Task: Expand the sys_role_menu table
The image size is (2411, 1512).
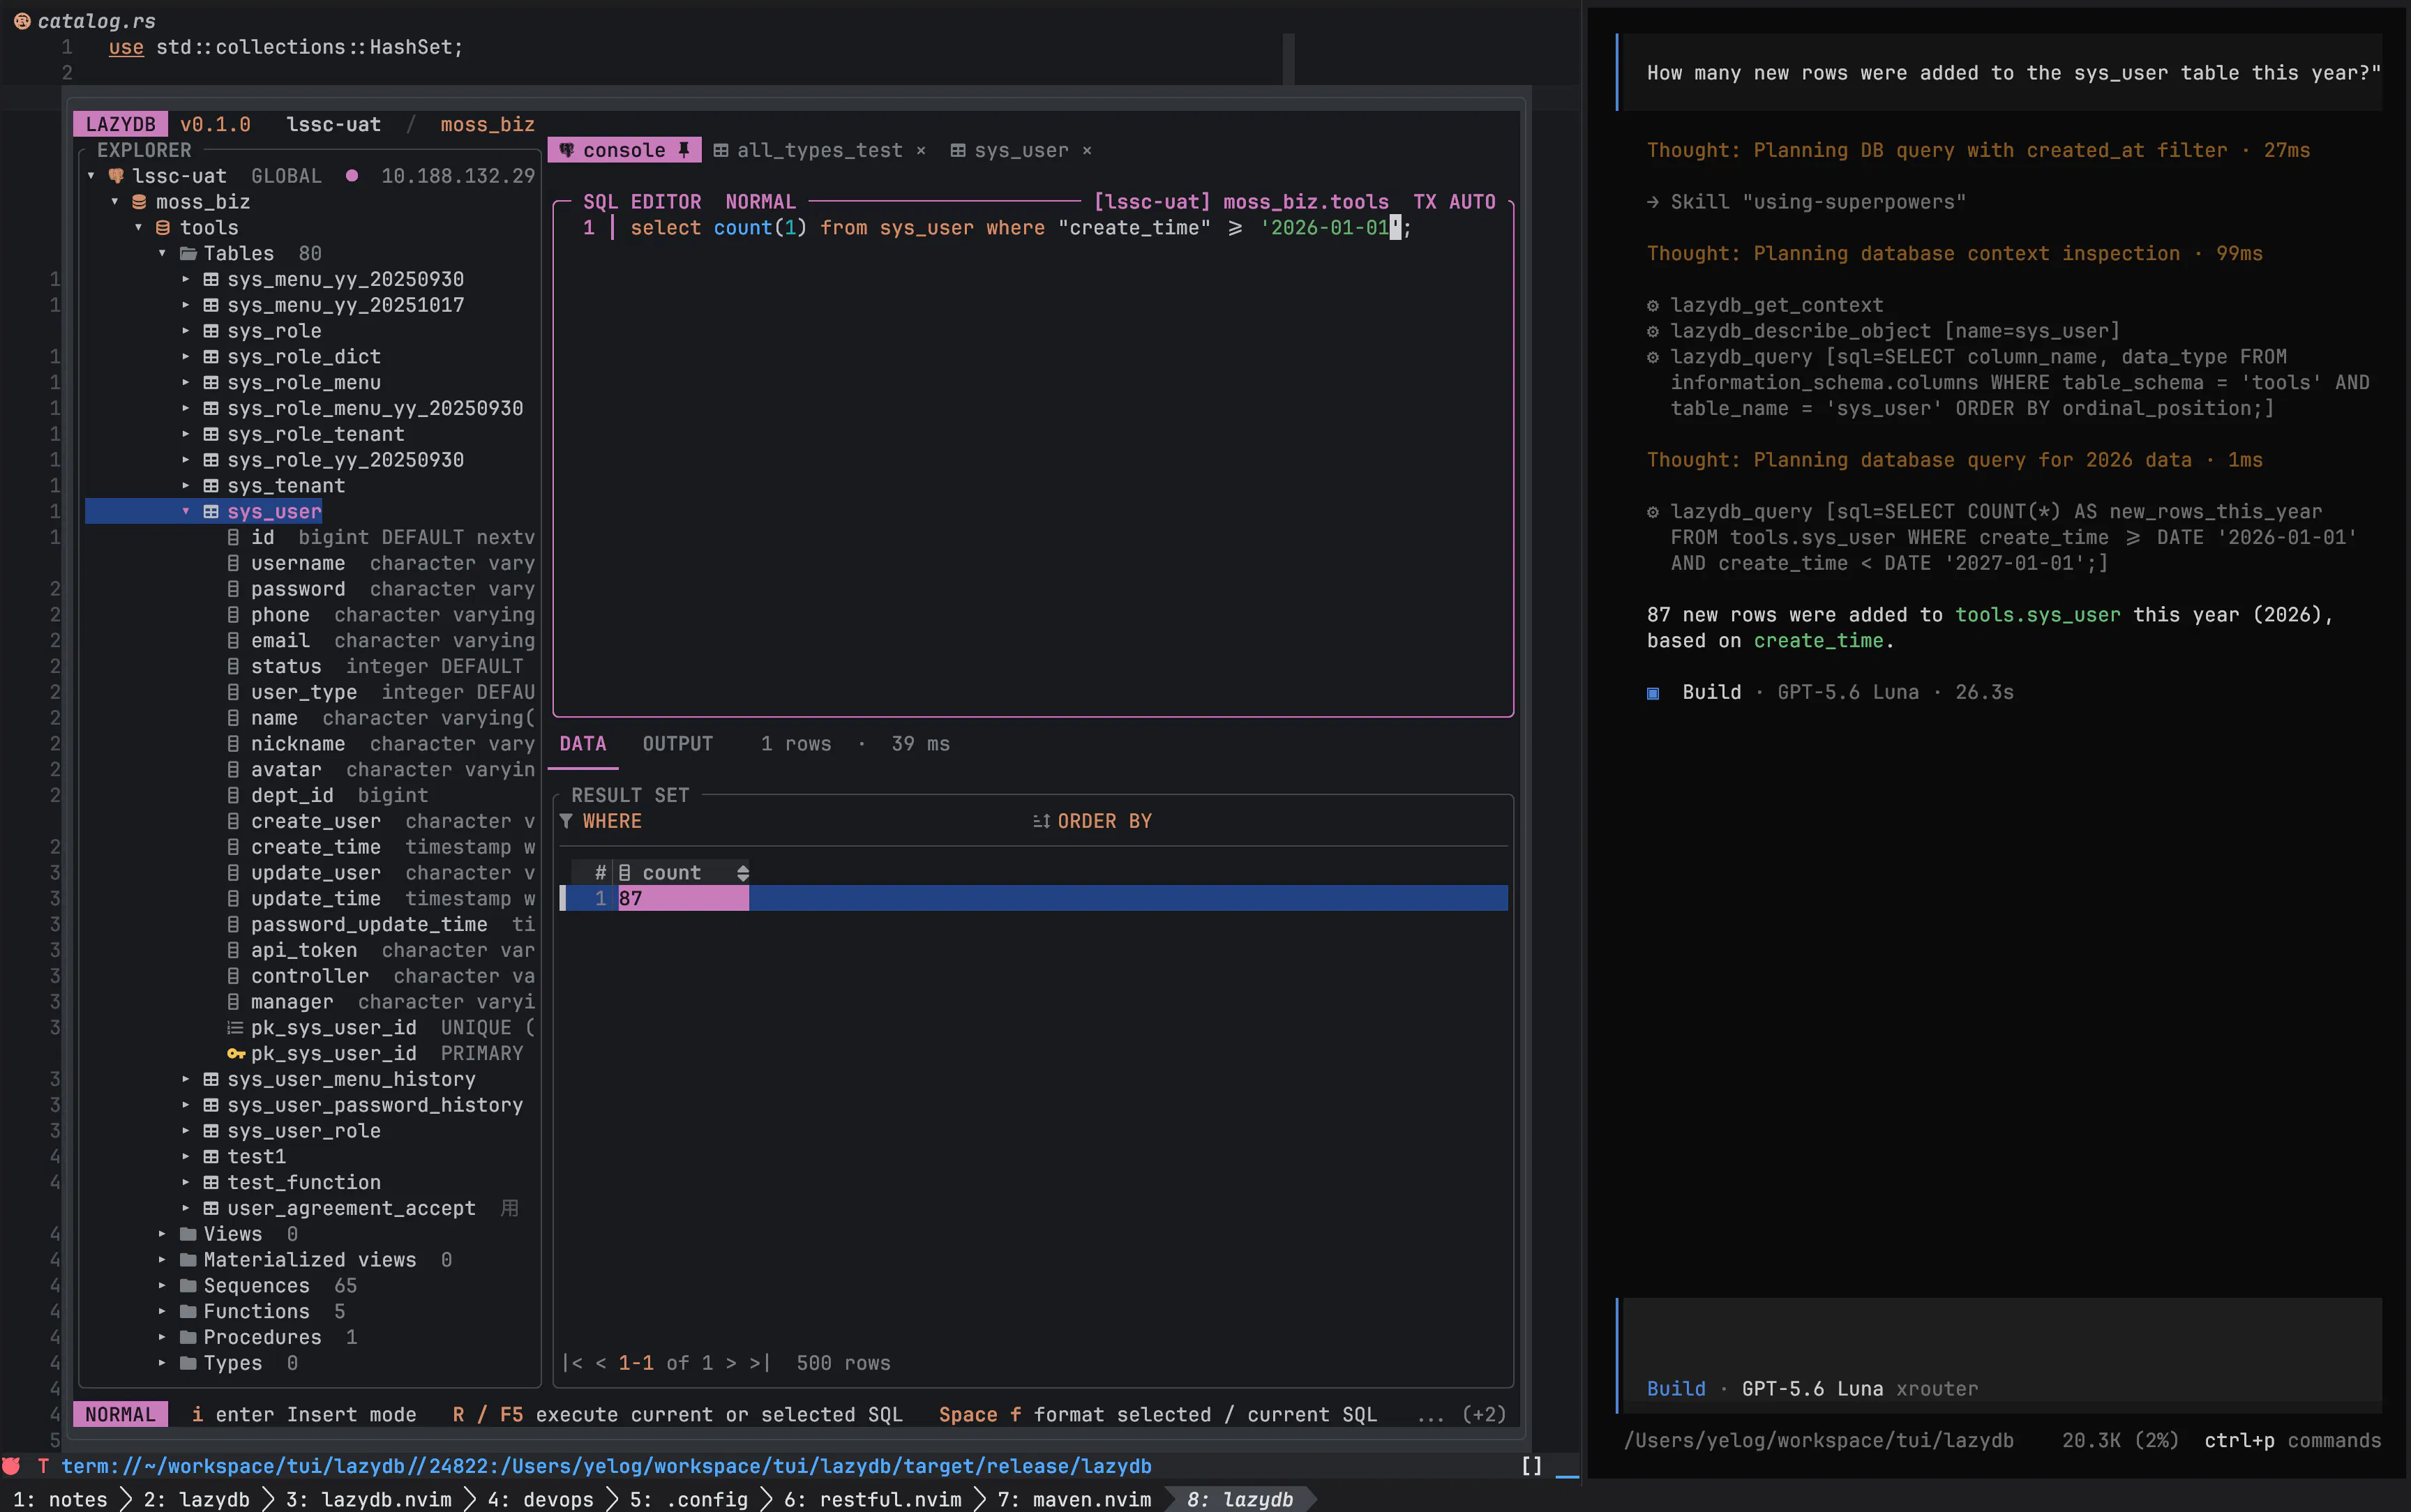Action: 186,383
